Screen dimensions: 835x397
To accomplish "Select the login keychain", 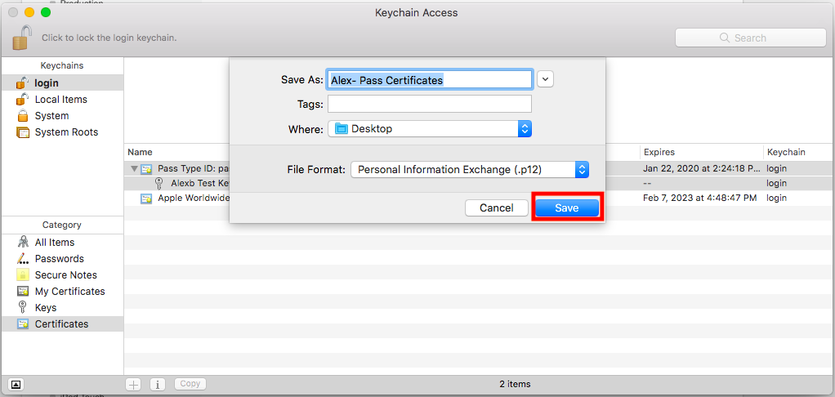I will [x=63, y=83].
